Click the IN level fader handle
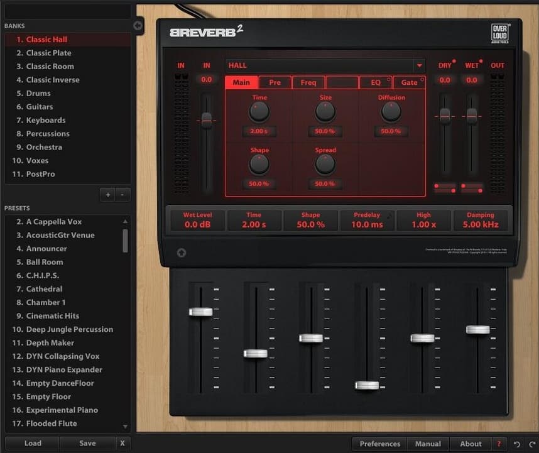 (206, 120)
